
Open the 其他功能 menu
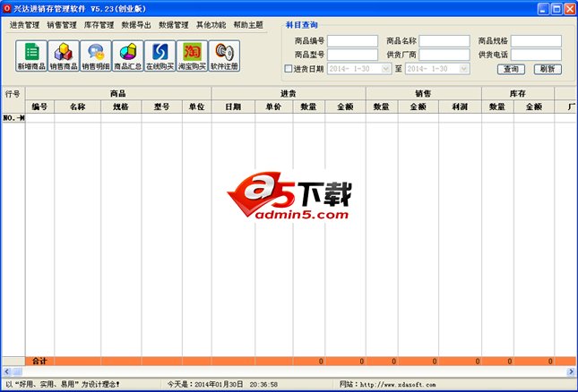point(211,25)
